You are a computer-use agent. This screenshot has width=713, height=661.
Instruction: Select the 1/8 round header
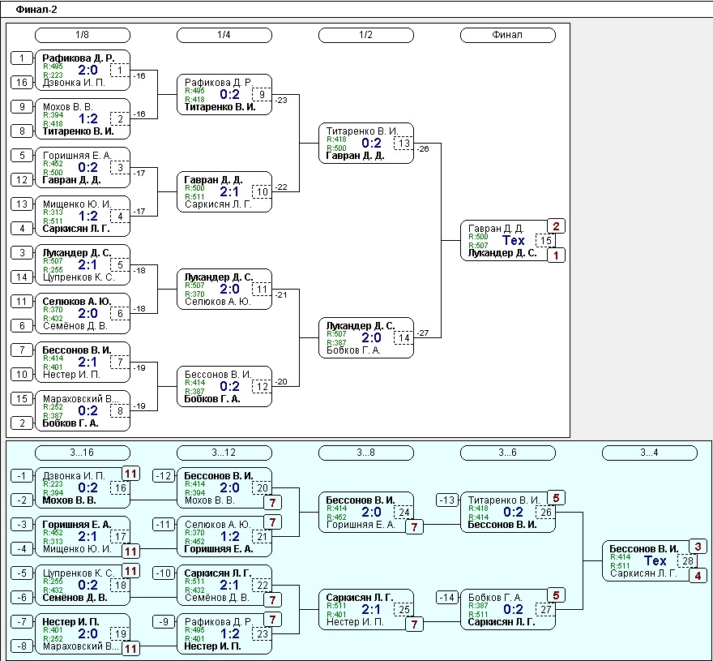[83, 35]
